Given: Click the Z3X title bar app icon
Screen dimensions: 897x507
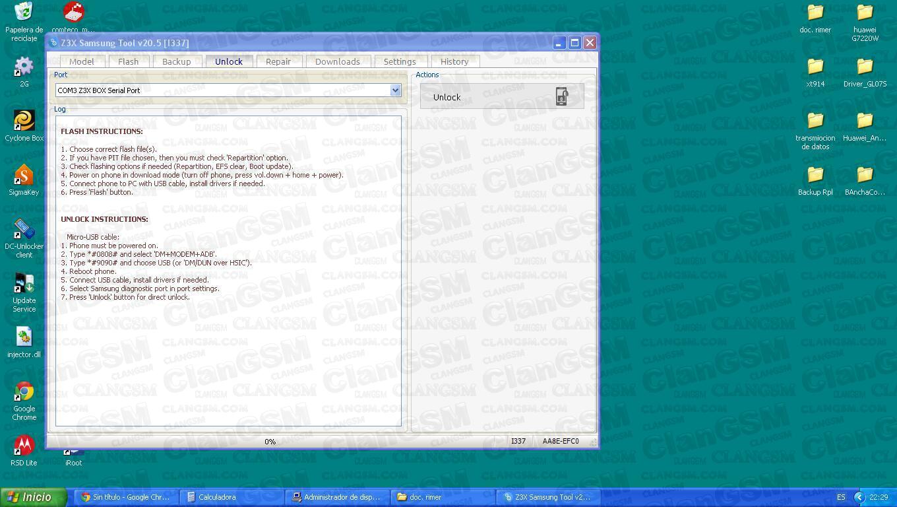Looking at the screenshot, I should (x=53, y=43).
